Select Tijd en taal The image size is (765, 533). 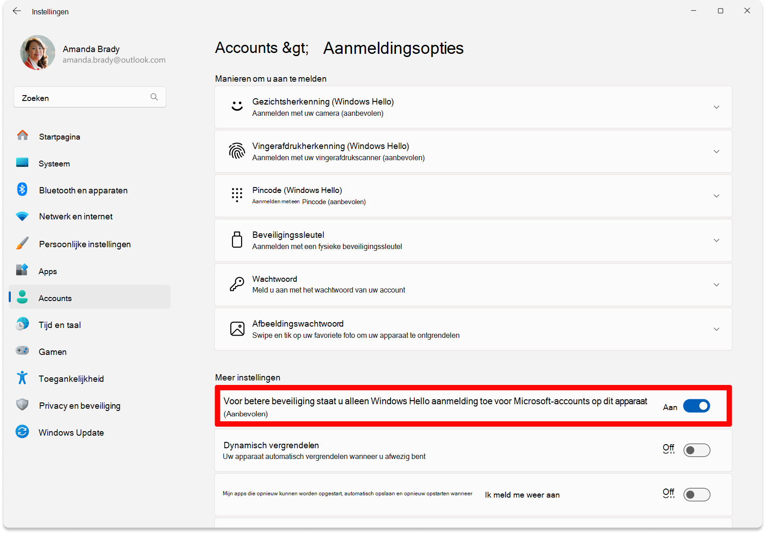(x=90, y=325)
